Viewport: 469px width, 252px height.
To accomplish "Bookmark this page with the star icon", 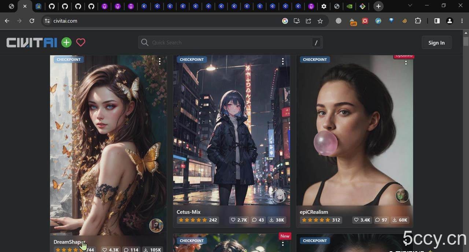I will pos(320,21).
